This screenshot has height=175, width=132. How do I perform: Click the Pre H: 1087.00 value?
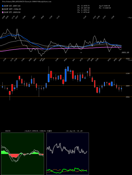(84, 8)
